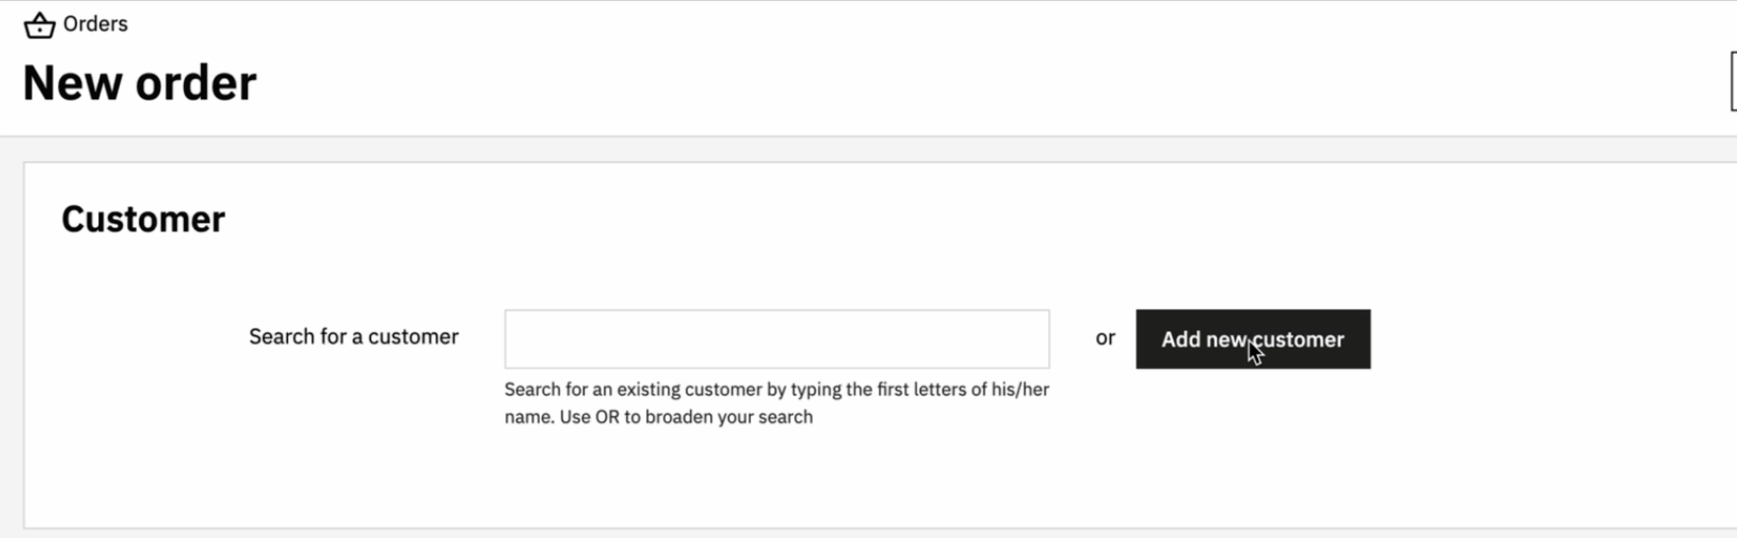Click the word "Add" on the dark button
1737x538 pixels.
(x=1181, y=339)
